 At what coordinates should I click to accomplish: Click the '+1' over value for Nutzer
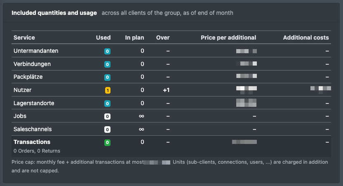(x=166, y=90)
